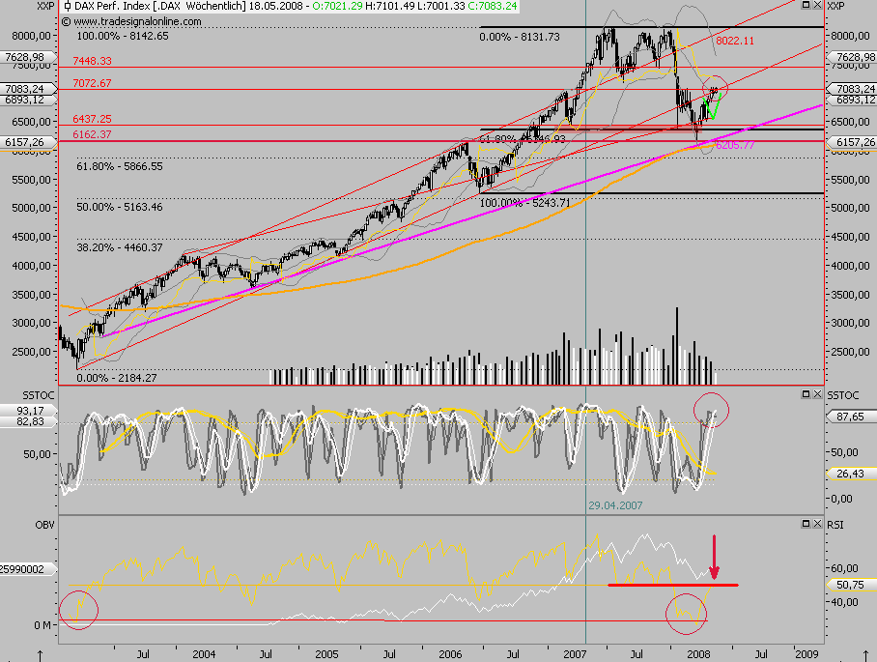Close the main DAX price chart pane

coord(817,5)
